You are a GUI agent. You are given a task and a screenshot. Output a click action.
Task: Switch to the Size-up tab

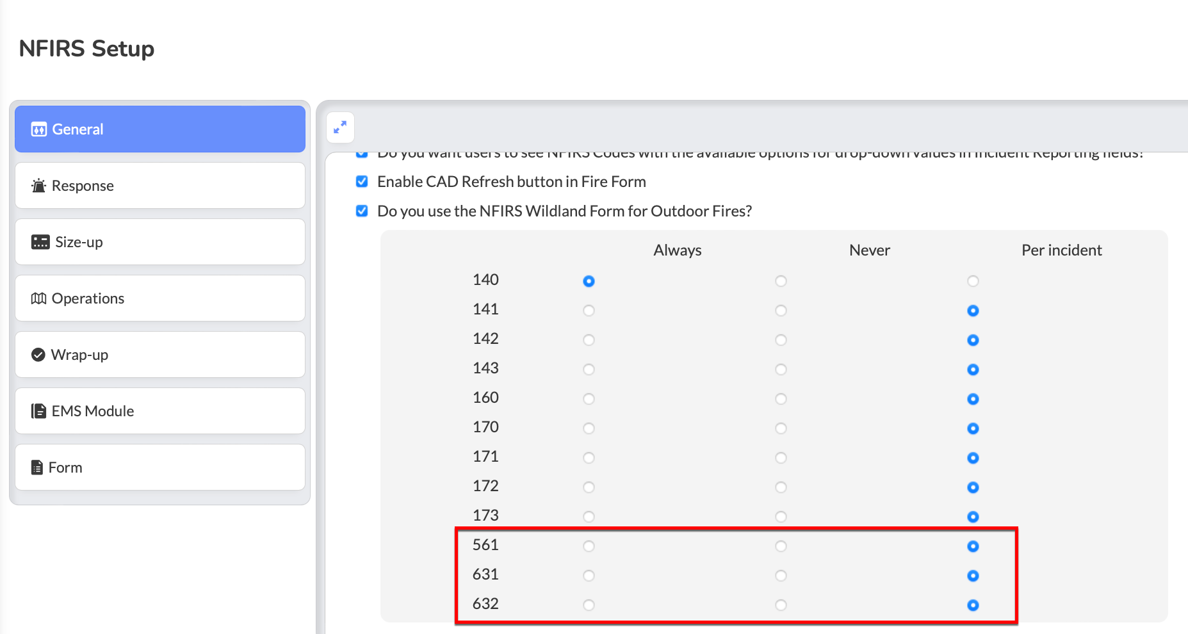[x=160, y=242]
